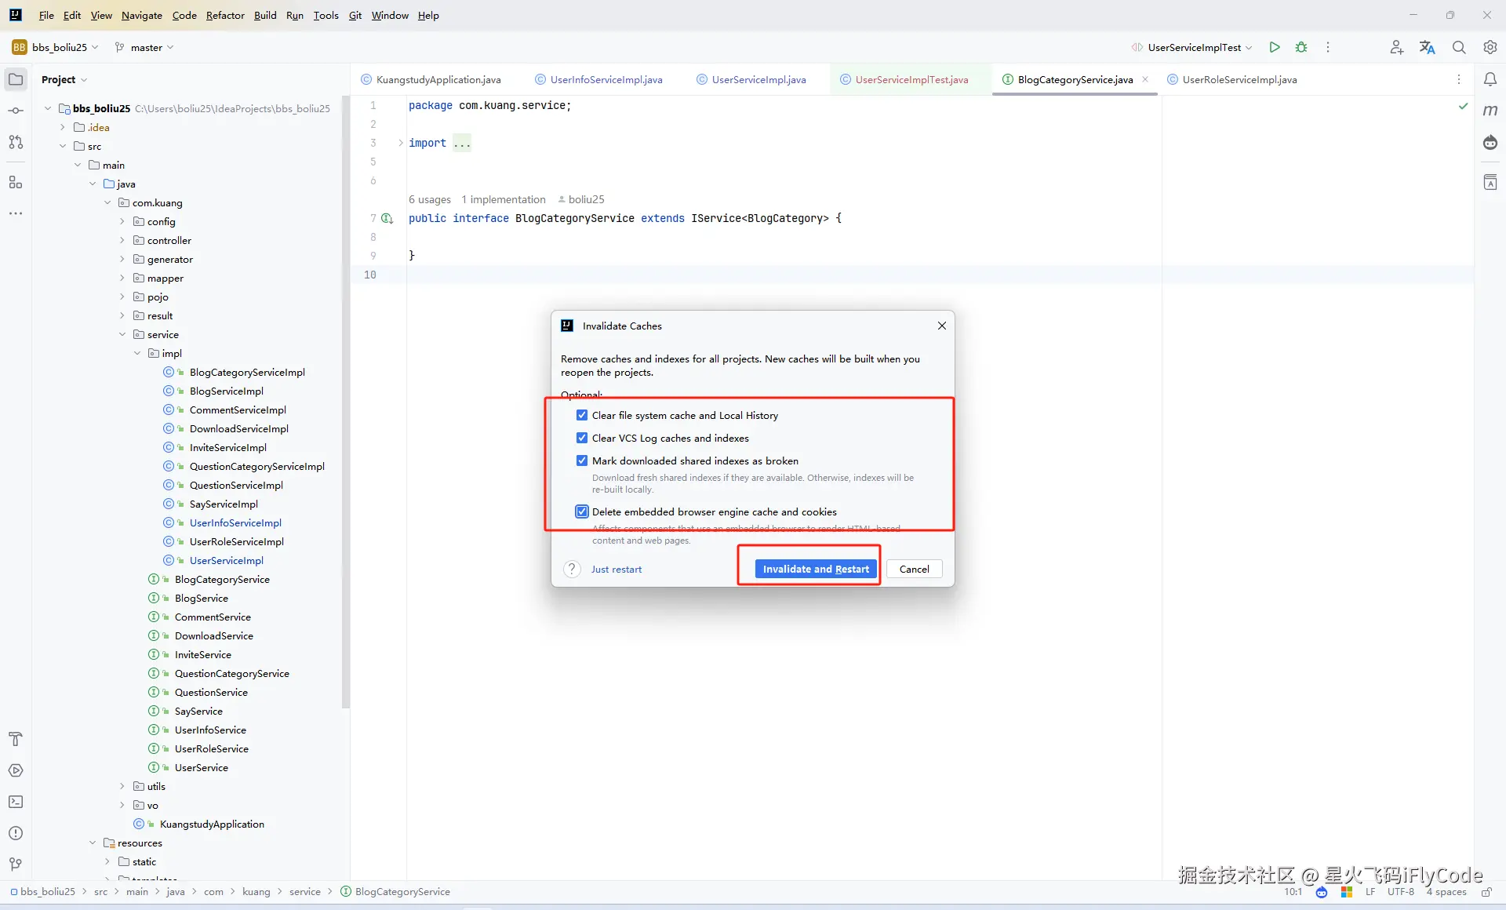Click the green Run button

(x=1275, y=47)
